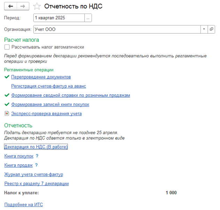Click question mark next to Книга продаж
Image resolution: width=220 pixels, height=210 pixels.
pyautogui.click(x=36, y=165)
